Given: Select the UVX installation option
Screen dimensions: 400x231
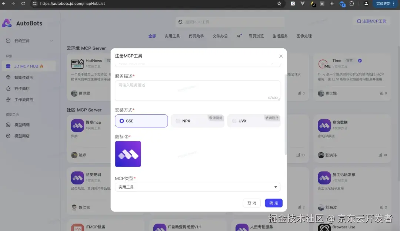Looking at the screenshot, I should (233, 121).
